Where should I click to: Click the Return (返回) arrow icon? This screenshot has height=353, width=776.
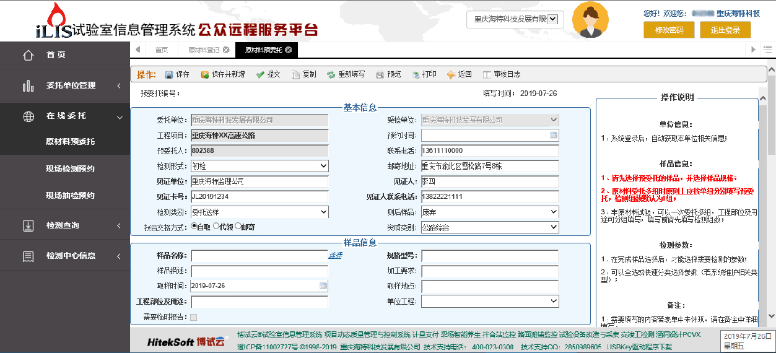click(x=451, y=74)
